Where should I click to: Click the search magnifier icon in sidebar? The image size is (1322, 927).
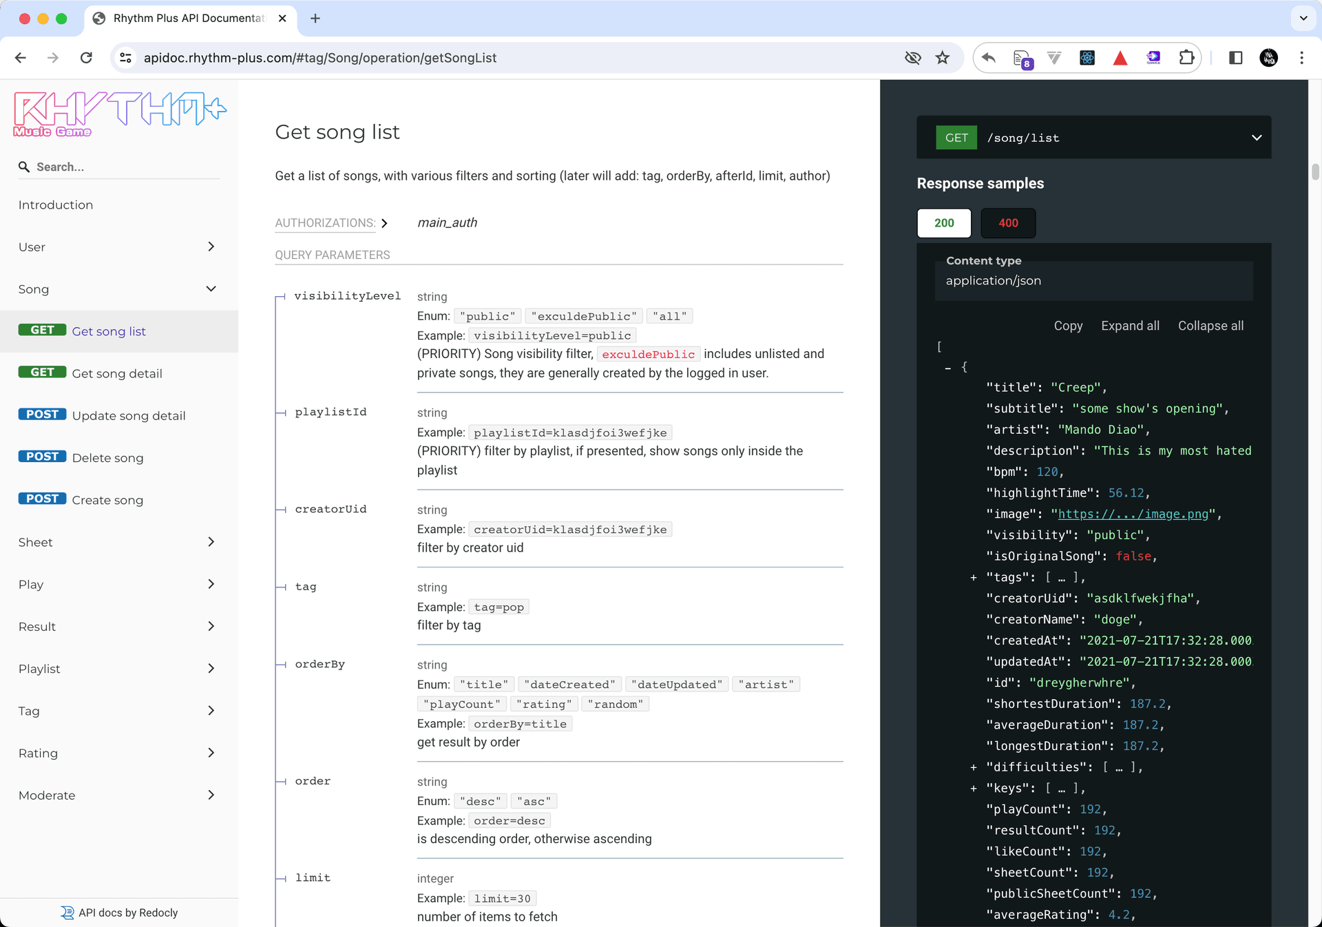[x=24, y=167]
